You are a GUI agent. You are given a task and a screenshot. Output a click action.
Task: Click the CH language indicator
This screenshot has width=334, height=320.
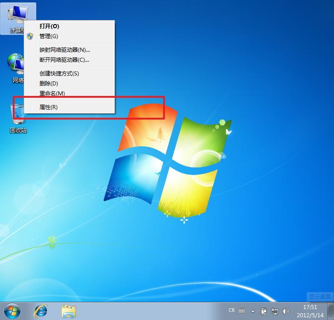click(x=232, y=310)
